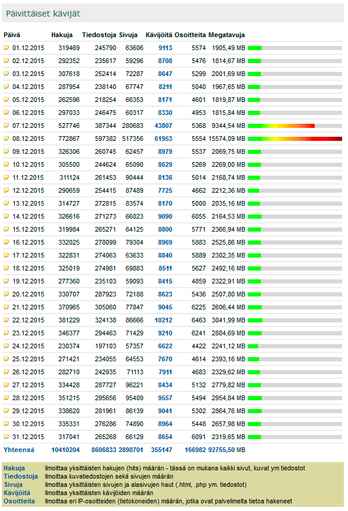Screen dimensions: 348x511
Task: Open the folder icon next to 10.12.2015
Action: 6,164
